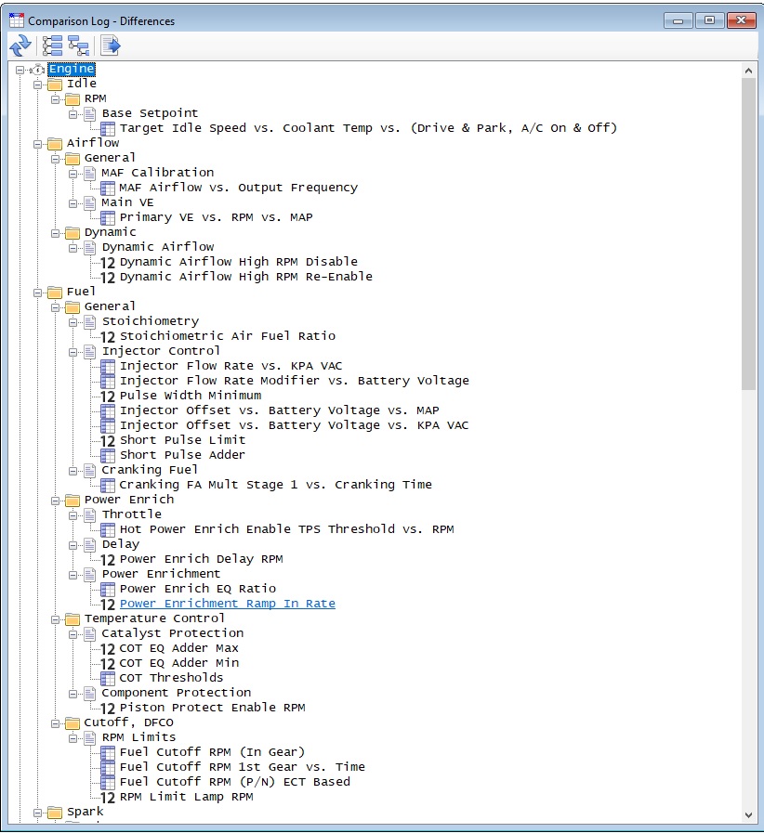
Task: Click the number icon beside Pulse Width Minimum
Action: (108, 397)
